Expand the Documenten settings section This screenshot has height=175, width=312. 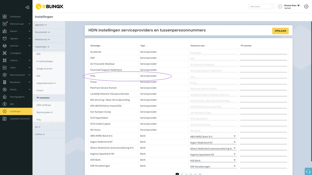pyautogui.click(x=42, y=32)
